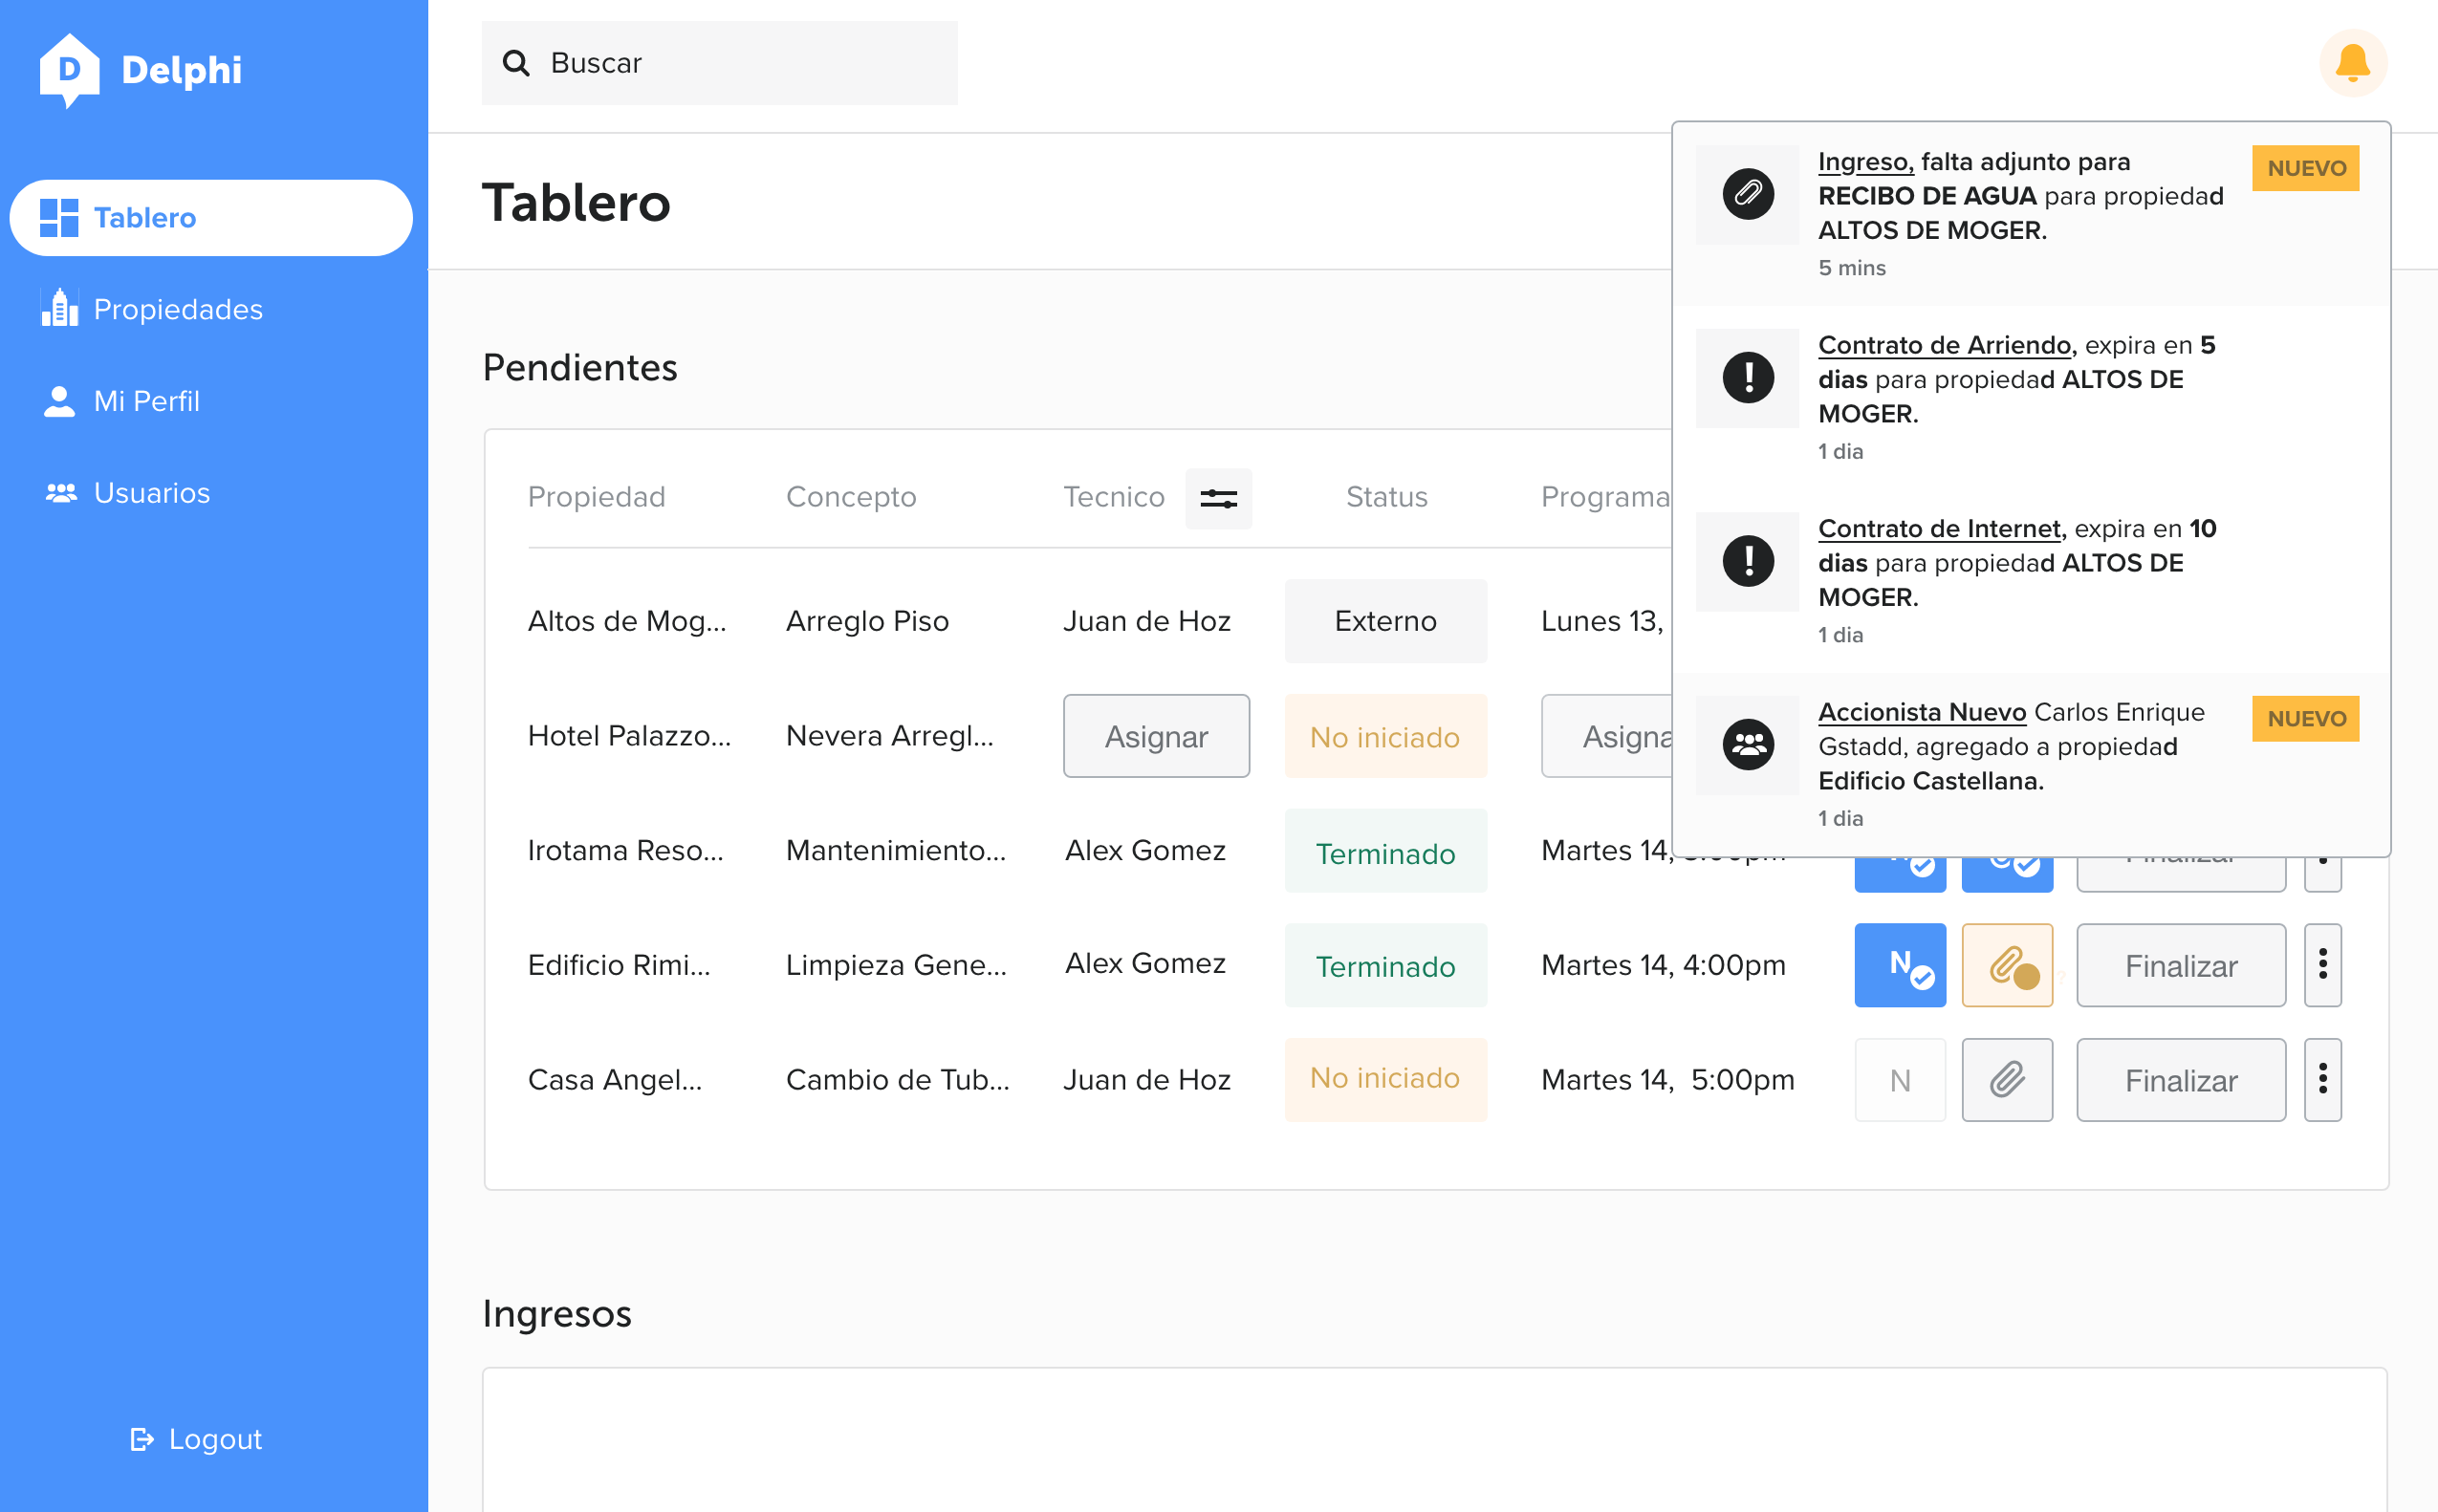
Task: Toggle the checked N note in Edificio Rimi row
Action: click(x=1899, y=965)
